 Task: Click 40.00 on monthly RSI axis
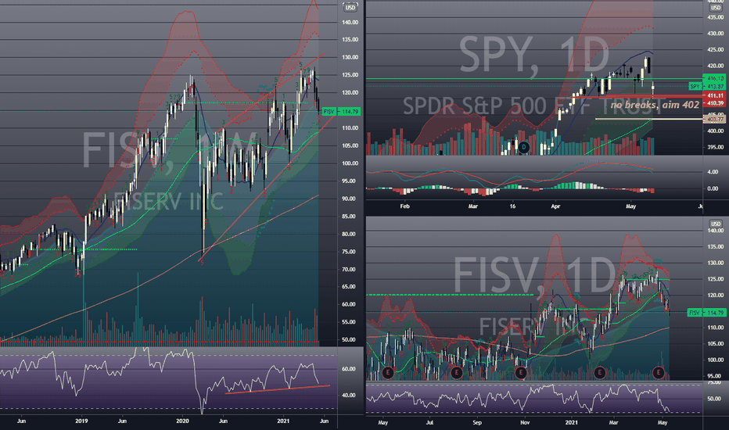pos(349,395)
